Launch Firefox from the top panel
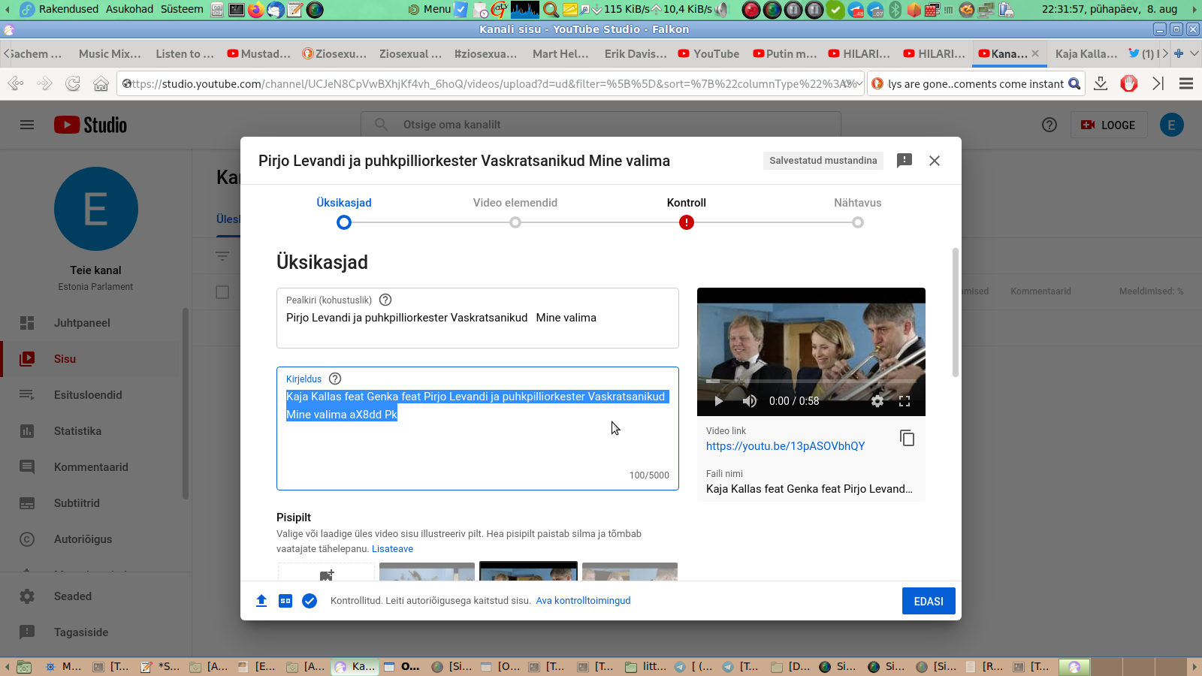The height and width of the screenshot is (676, 1202). [x=256, y=10]
